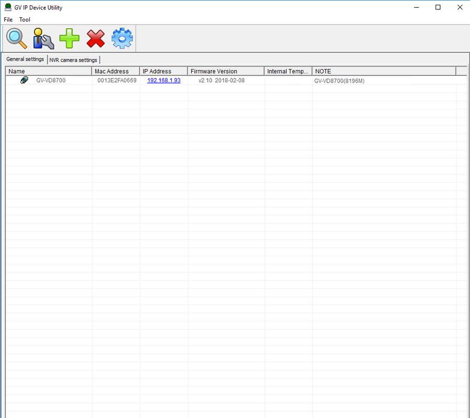Sort by the Firmware Version column header
Viewport: 470px width, 418px height.
coord(226,71)
